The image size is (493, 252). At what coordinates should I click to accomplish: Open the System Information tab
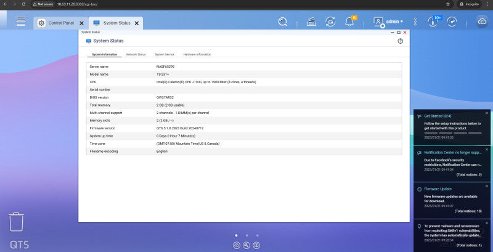(x=104, y=54)
